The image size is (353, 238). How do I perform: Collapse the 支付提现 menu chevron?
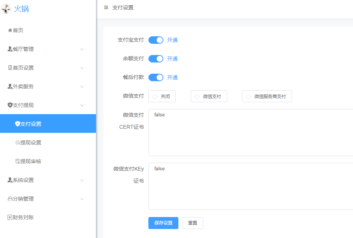(x=82, y=105)
